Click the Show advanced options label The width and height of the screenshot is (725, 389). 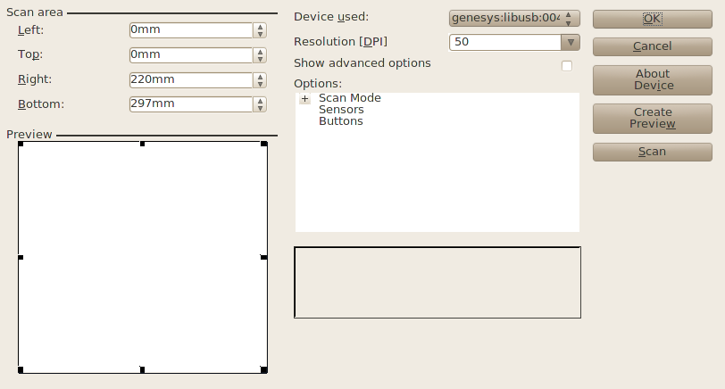(x=362, y=62)
